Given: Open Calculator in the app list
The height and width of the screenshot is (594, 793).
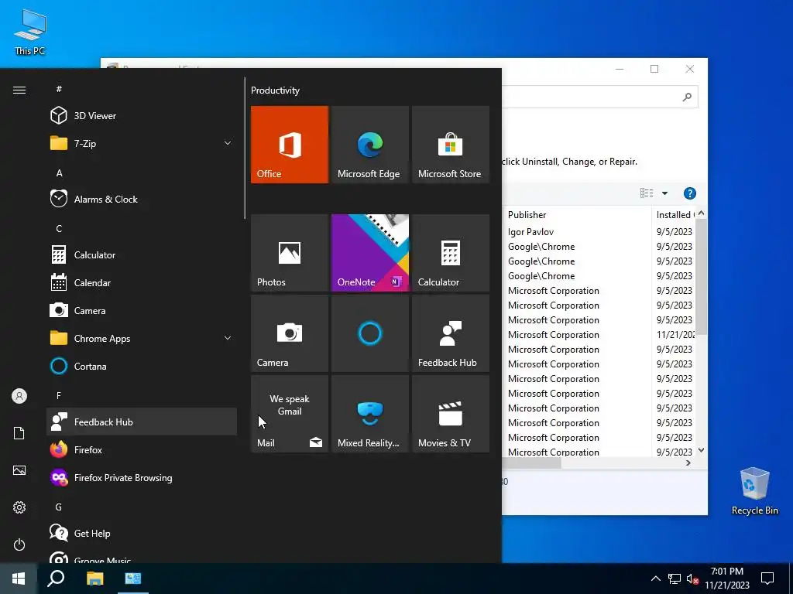Looking at the screenshot, I should [x=142, y=255].
